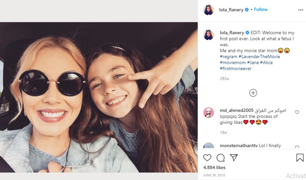Open the comment bubble icon
The width and height of the screenshot is (306, 180).
[x=221, y=158]
